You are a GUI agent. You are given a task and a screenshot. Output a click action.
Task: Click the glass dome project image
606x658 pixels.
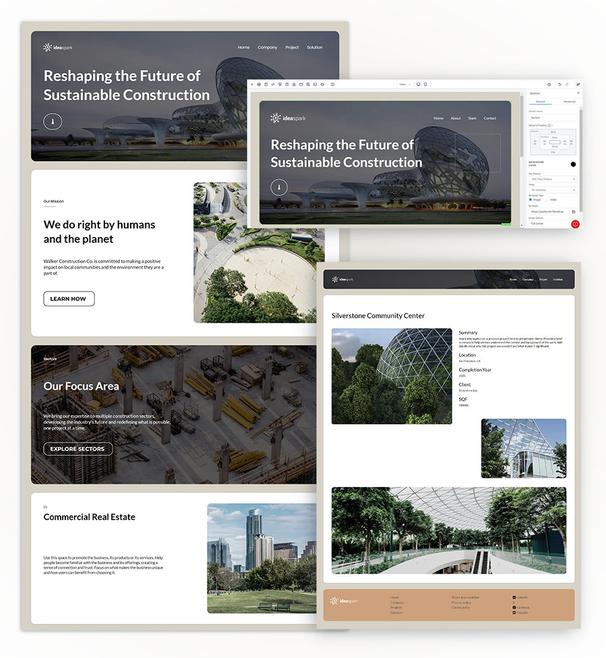[x=392, y=376]
